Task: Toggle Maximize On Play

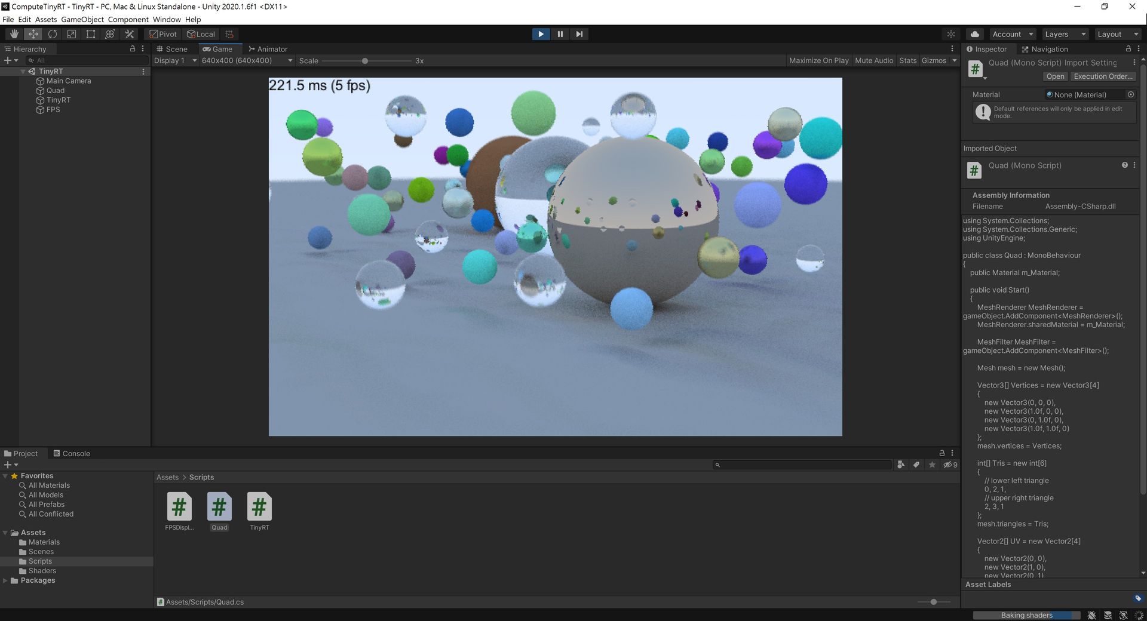Action: [x=818, y=60]
